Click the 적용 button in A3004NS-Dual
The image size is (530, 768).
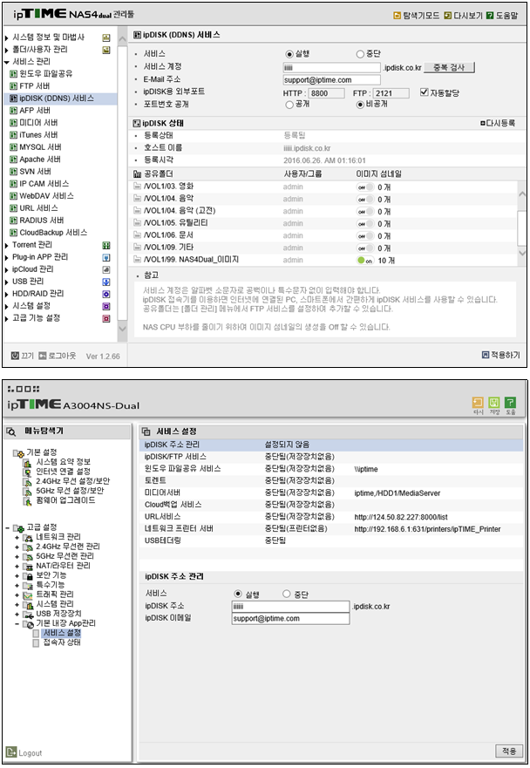pos(509,751)
